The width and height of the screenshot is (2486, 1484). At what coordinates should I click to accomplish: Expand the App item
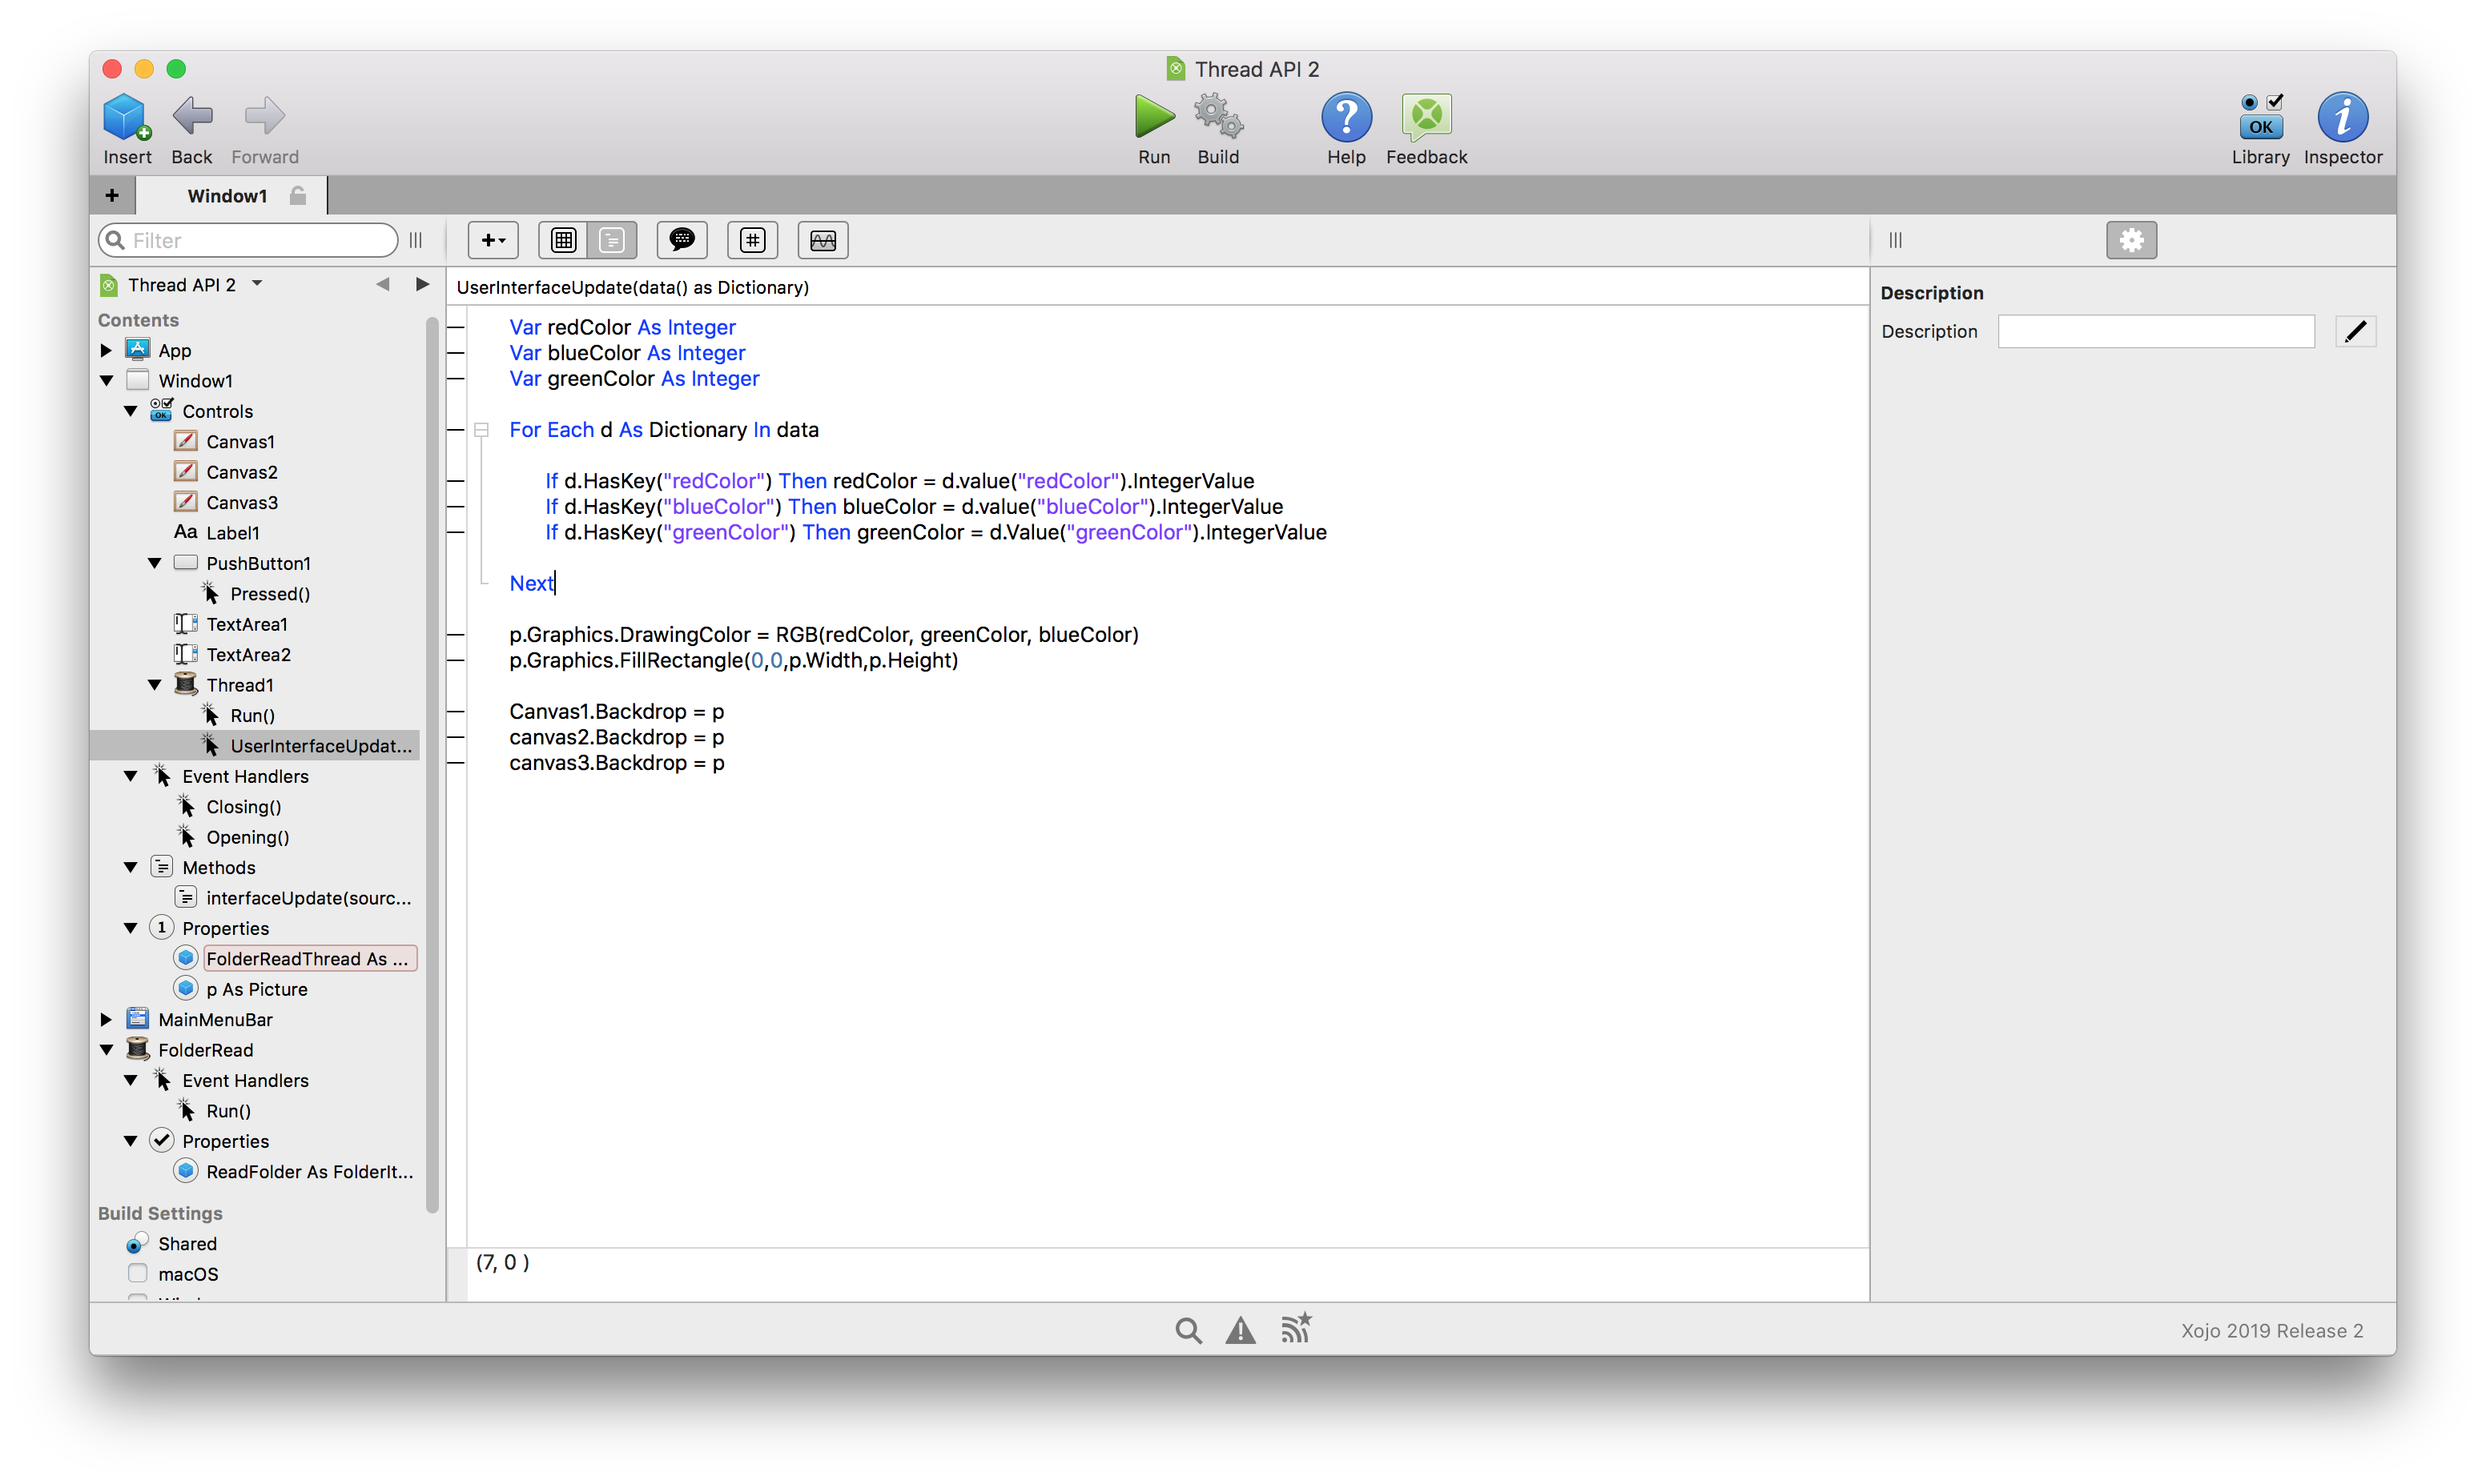106,350
